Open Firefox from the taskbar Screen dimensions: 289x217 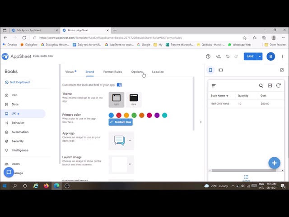coord(46,186)
